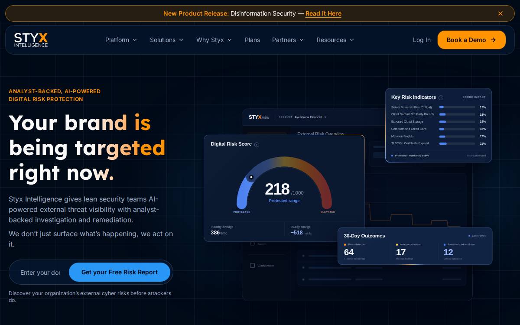520x325 pixels.
Task: Click the Malware Blocklist indicator label
Action: 403,136
